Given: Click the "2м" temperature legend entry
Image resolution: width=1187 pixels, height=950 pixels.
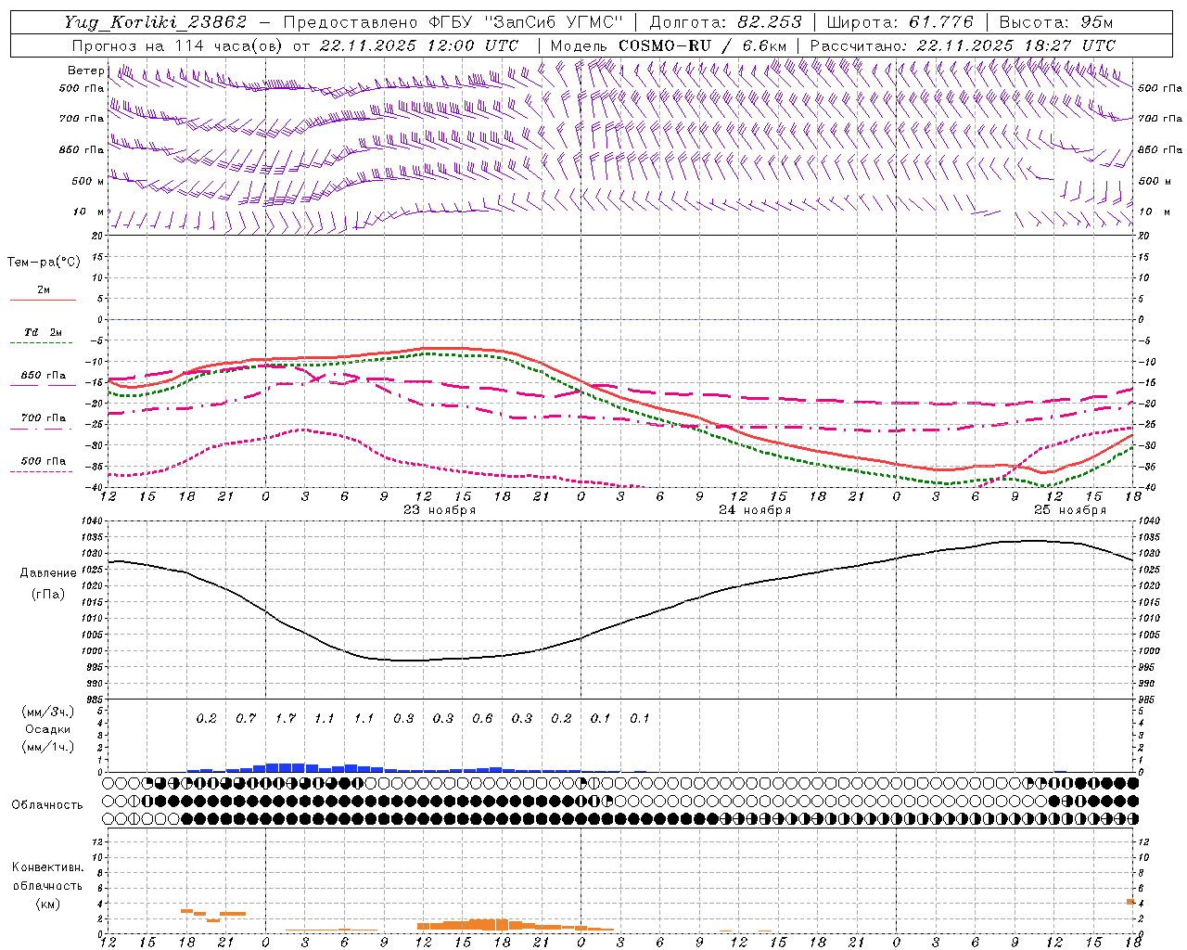Looking at the screenshot, I should click(44, 290).
